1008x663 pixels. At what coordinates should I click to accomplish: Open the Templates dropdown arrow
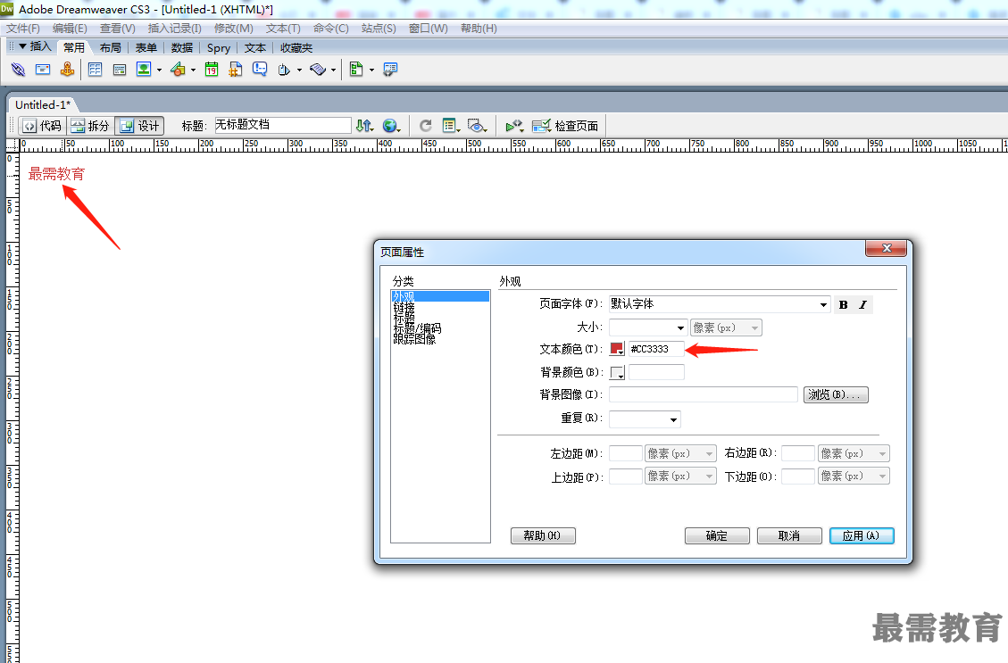pyautogui.click(x=371, y=70)
